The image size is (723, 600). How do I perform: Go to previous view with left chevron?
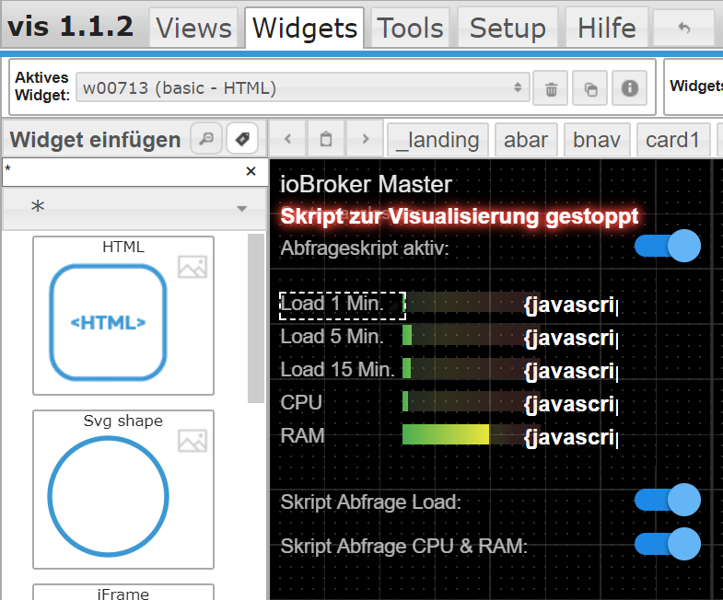pos(287,139)
